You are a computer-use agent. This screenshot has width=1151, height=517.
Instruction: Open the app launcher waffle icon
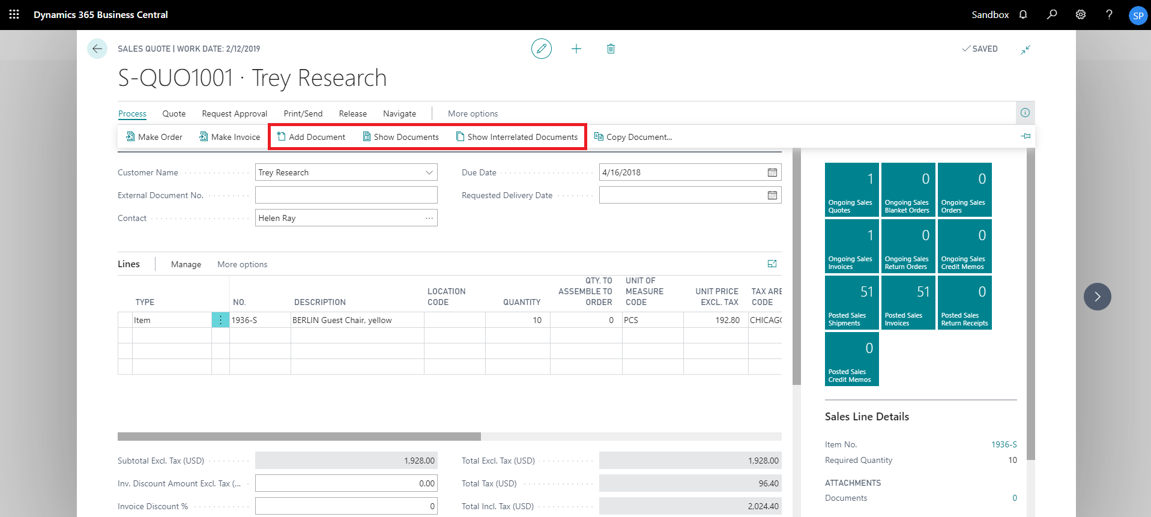[x=14, y=14]
